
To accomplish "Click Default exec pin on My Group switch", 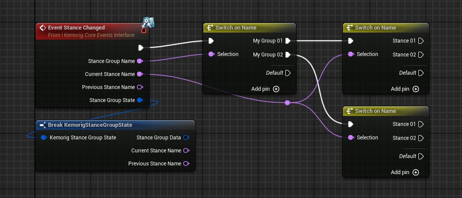I will click(x=288, y=73).
